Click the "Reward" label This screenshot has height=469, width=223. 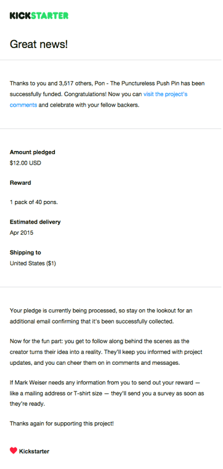click(20, 183)
